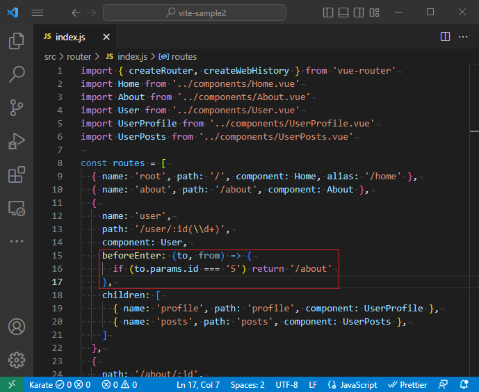The width and height of the screenshot is (479, 392).
Task: Open a remote window from status bar
Action: (x=12, y=384)
